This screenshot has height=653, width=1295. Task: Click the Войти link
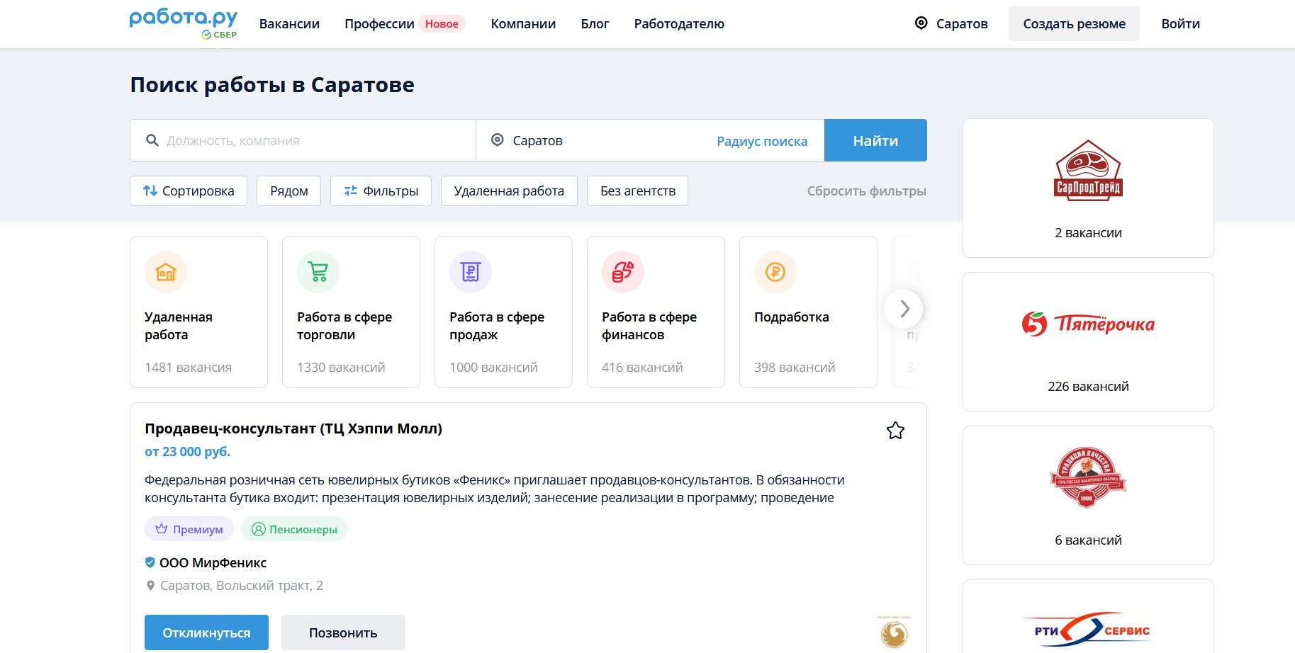[x=1180, y=23]
